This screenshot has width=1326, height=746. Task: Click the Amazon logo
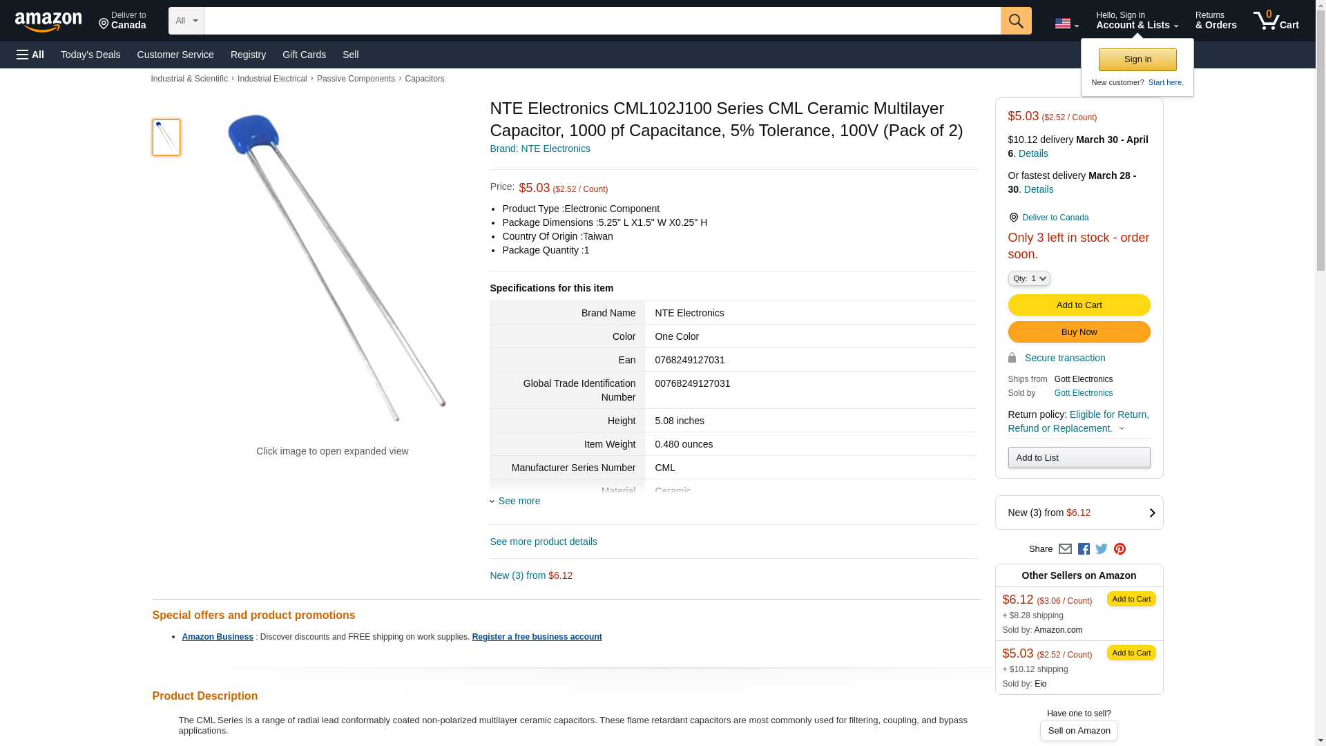point(48,21)
